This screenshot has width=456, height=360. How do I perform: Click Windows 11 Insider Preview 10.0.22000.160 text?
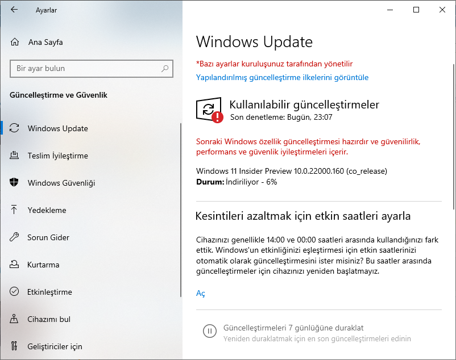click(292, 171)
